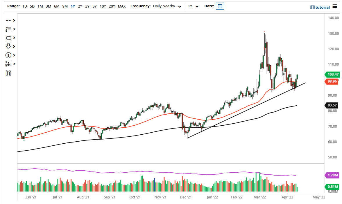342x204 pixels.
Task: Select the active 1Y range
Action: click(73, 6)
